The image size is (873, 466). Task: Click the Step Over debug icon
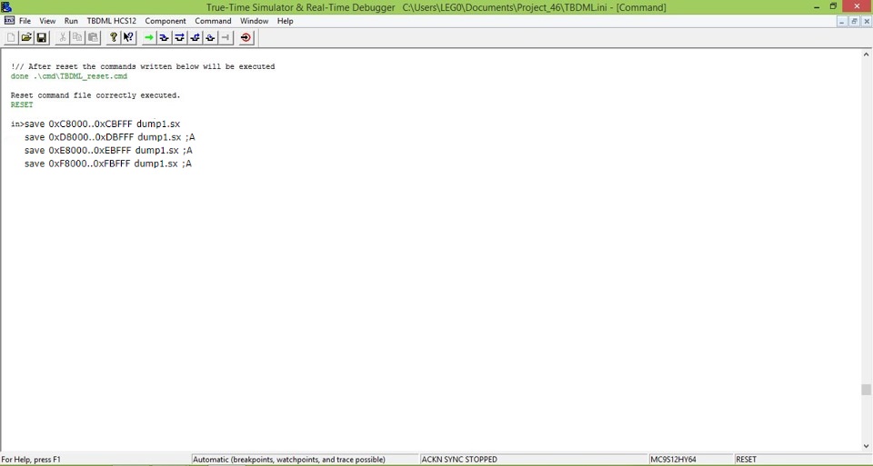pos(180,37)
